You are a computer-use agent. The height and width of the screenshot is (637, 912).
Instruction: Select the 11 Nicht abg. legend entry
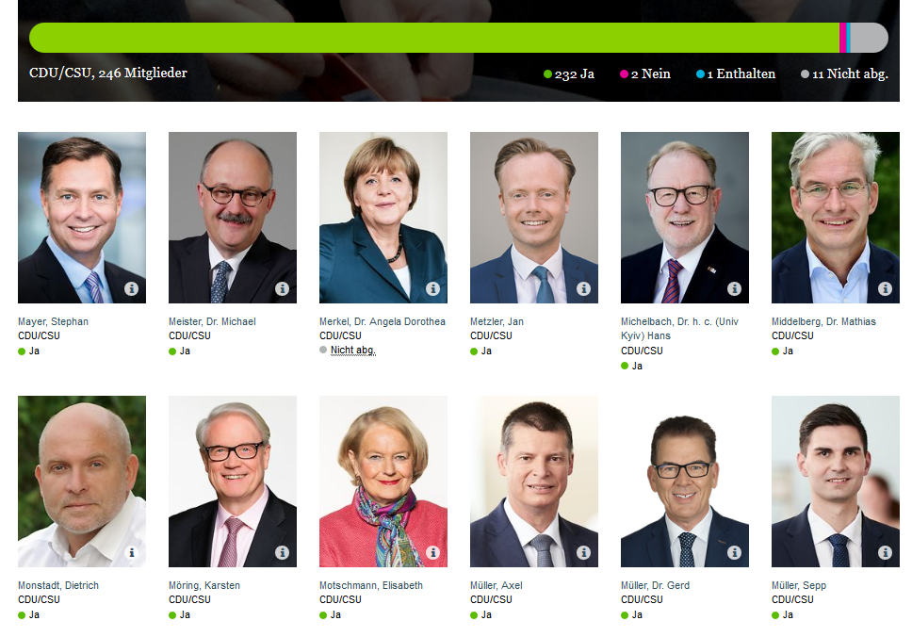[x=844, y=73]
